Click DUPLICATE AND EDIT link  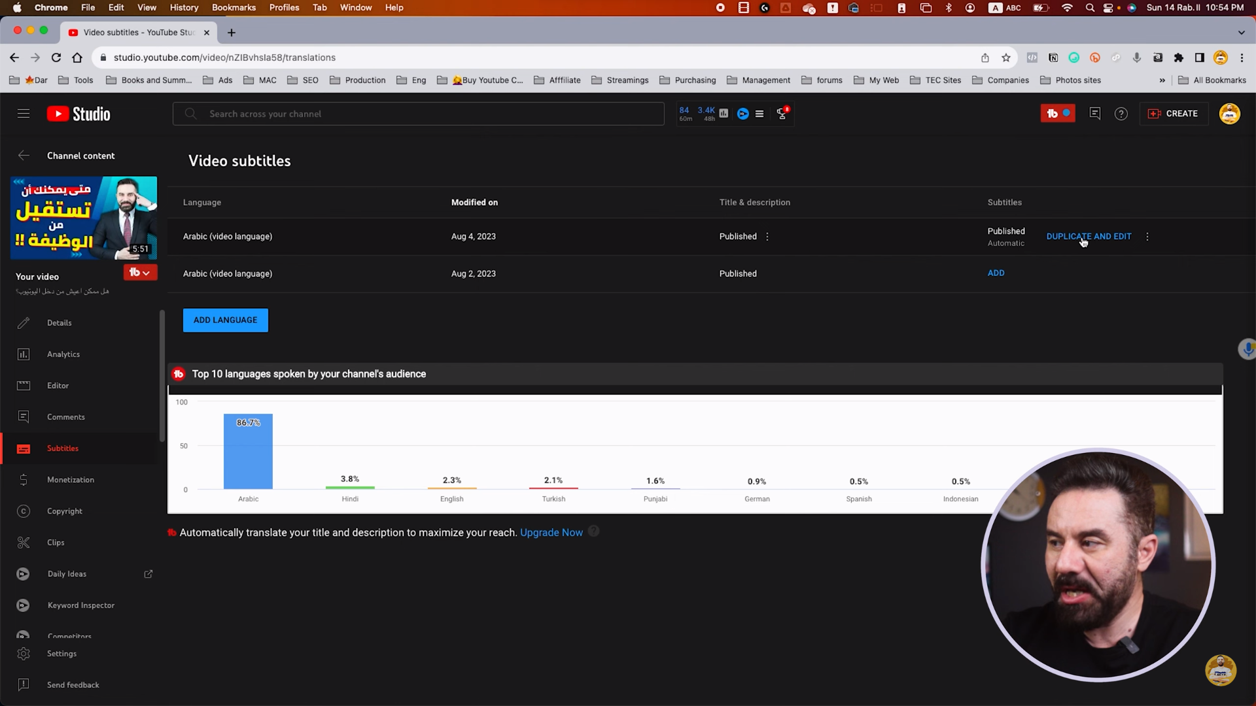1089,237
